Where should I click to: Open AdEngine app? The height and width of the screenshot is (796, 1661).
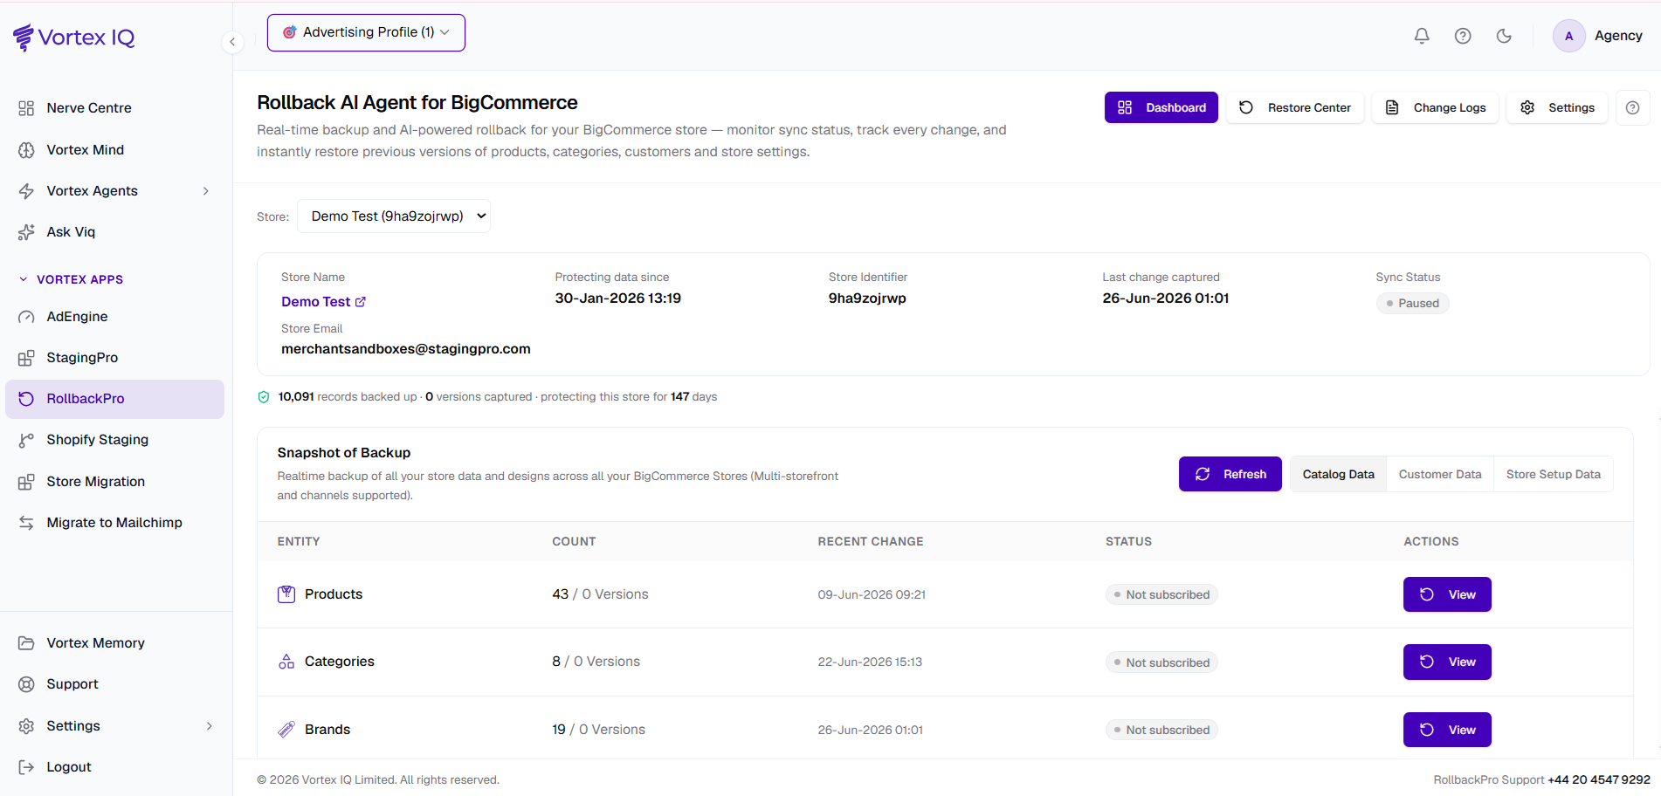coord(116,317)
